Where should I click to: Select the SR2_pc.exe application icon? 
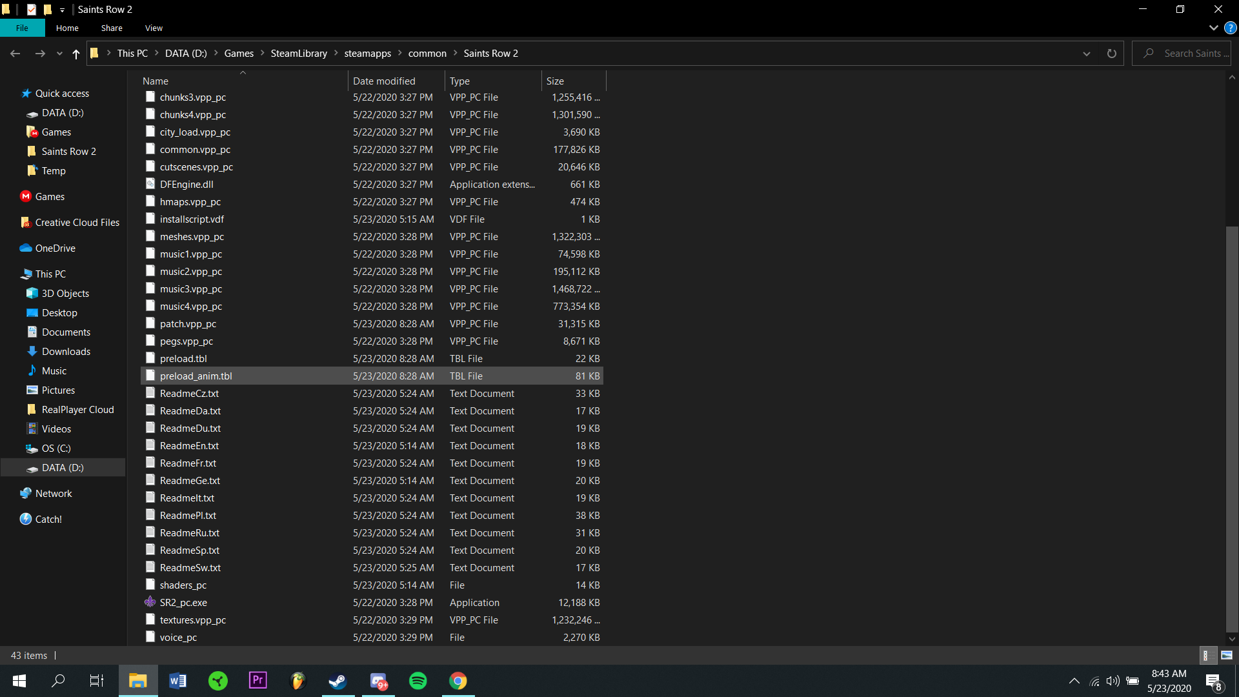(150, 602)
